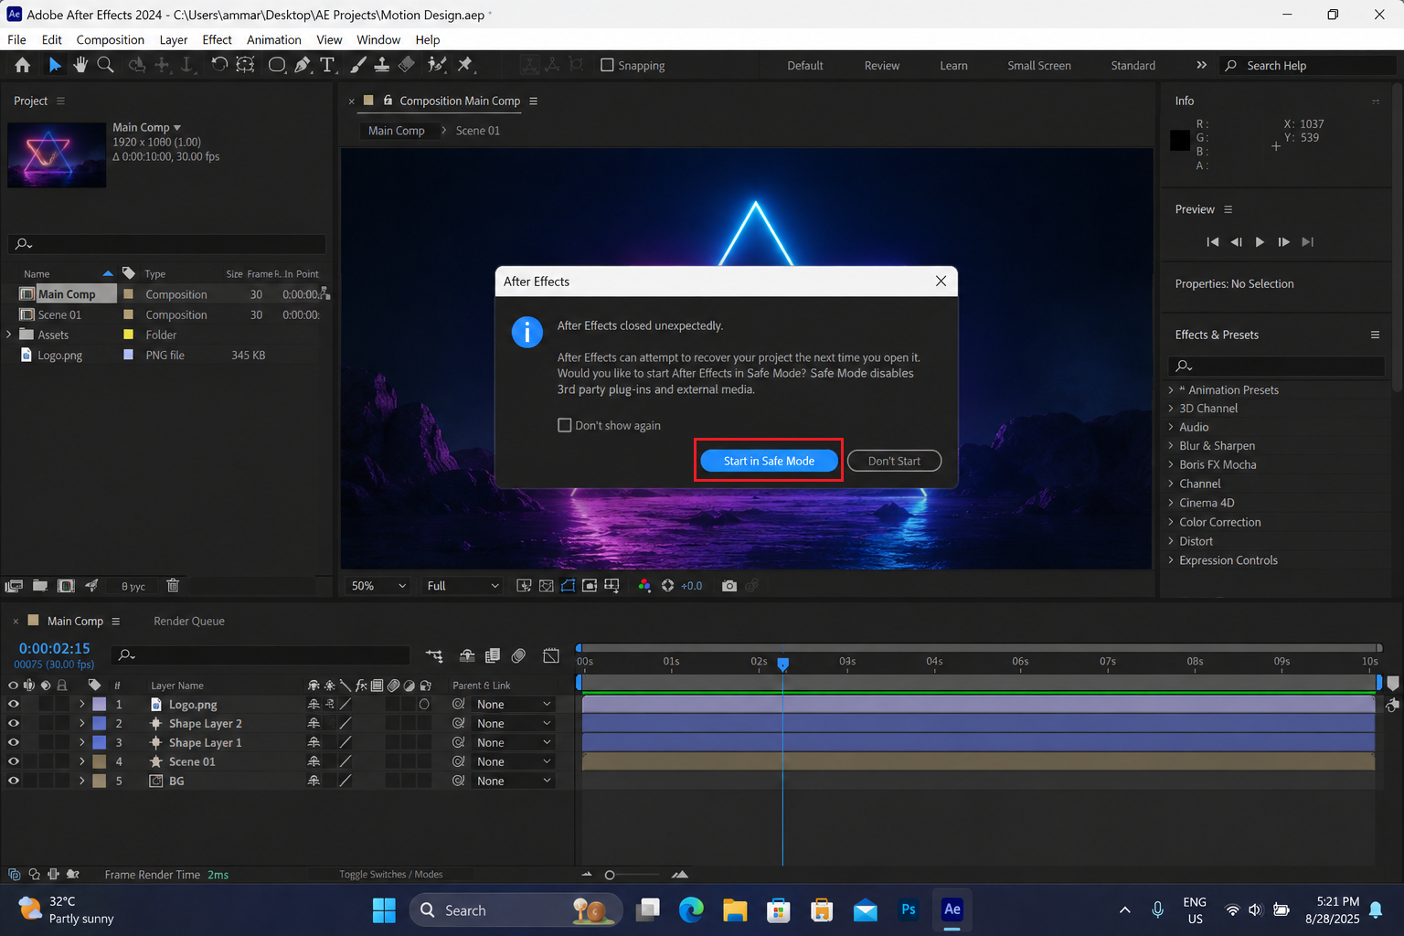The image size is (1404, 936).
Task: Open Photoshop from the taskbar
Action: point(909,909)
